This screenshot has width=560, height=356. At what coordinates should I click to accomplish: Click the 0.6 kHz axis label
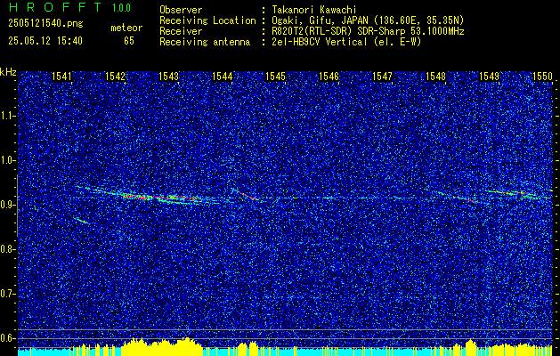(8, 338)
